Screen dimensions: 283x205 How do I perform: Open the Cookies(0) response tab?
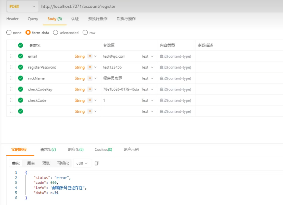coord(103,150)
